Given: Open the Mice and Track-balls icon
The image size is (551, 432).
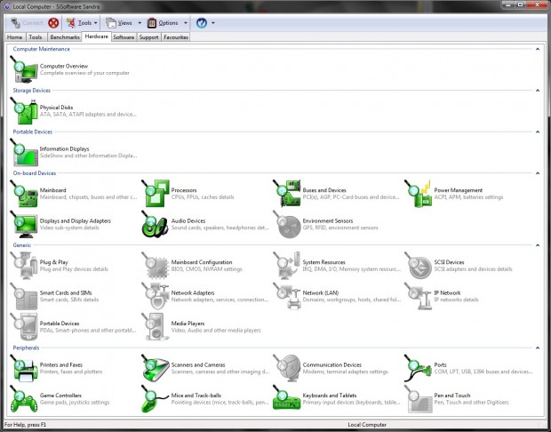Looking at the screenshot, I should (x=156, y=399).
